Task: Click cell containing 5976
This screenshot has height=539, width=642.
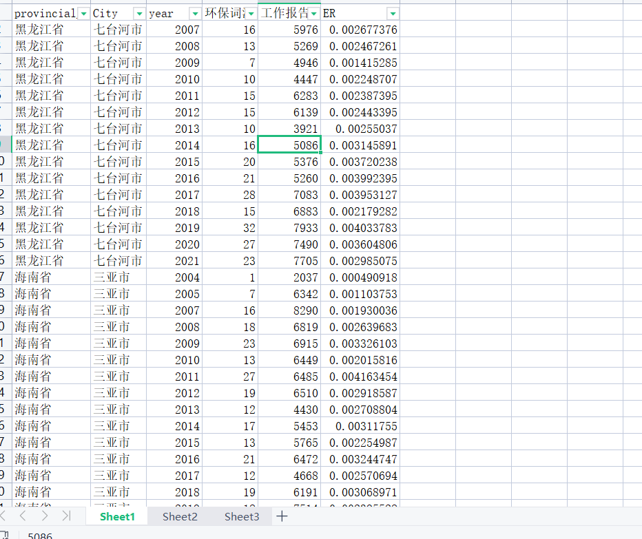Action: click(289, 30)
